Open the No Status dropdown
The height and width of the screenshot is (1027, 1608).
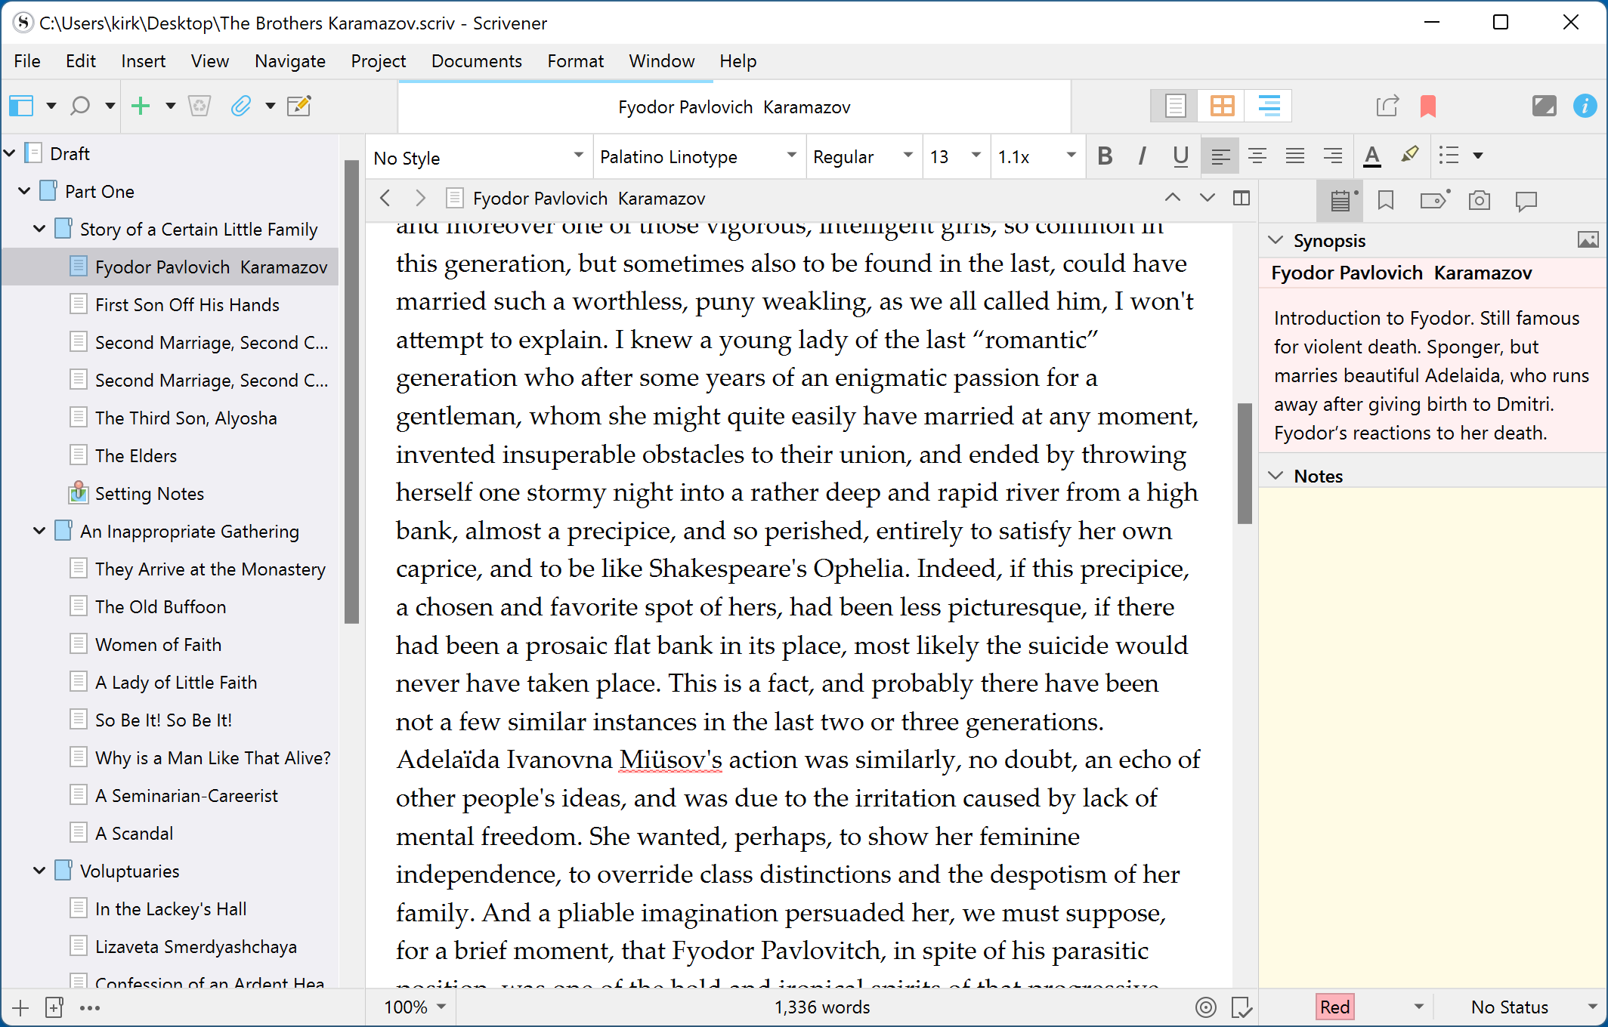[x=1532, y=1007]
